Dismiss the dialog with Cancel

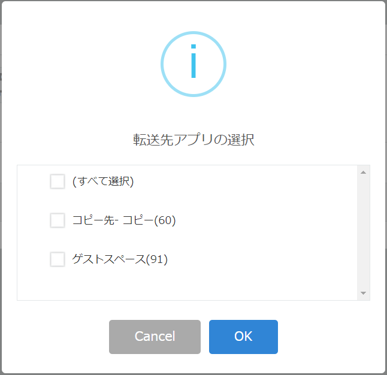coord(155,337)
